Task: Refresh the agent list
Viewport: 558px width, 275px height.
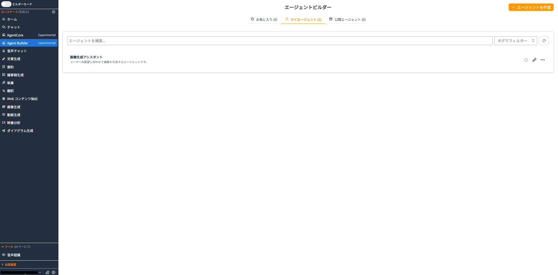Action: click(544, 41)
